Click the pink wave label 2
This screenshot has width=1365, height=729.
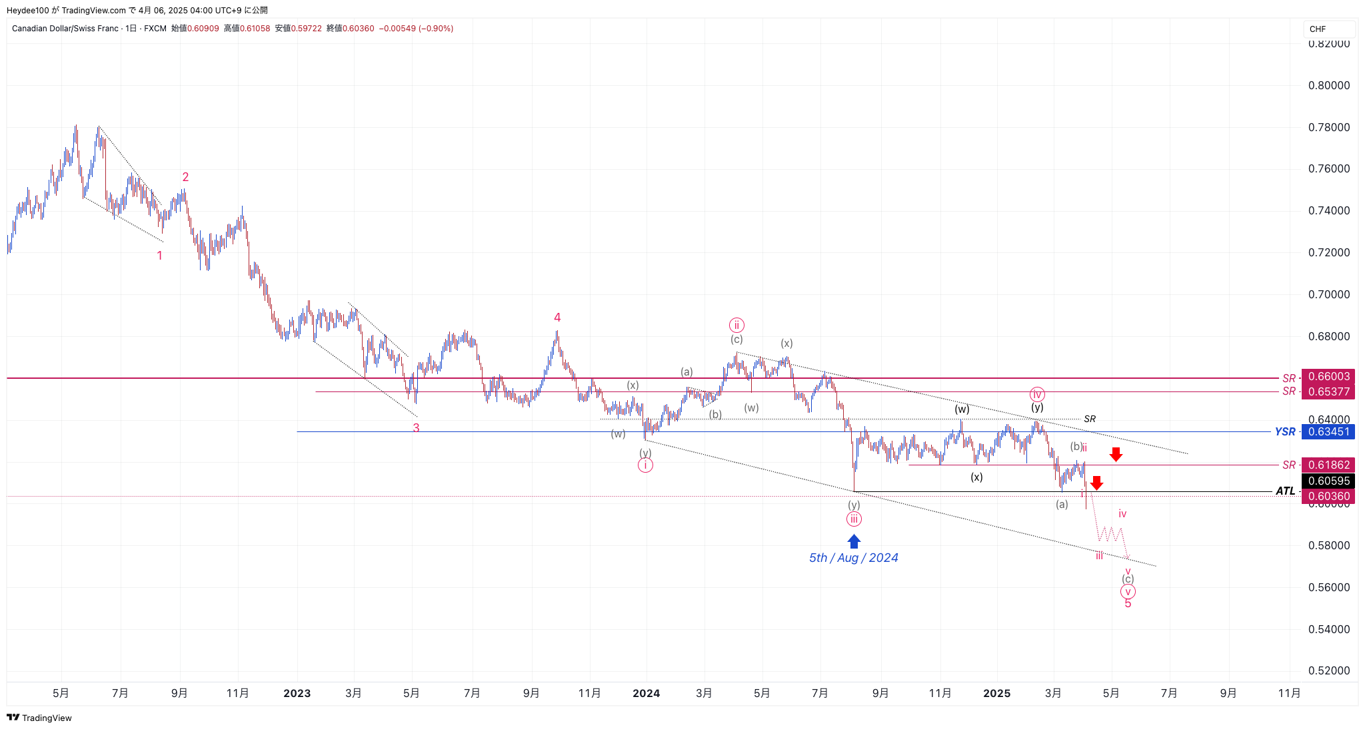(x=185, y=177)
